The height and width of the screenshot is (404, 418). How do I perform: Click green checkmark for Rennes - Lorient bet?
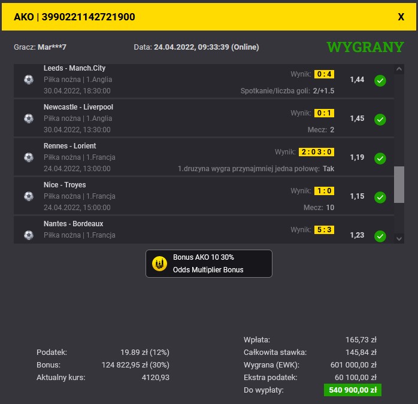[x=380, y=159]
